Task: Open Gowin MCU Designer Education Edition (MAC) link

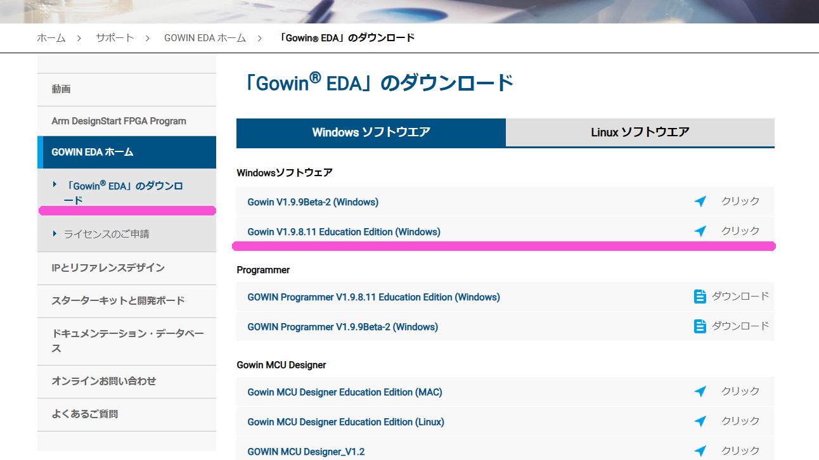Action: (x=345, y=392)
